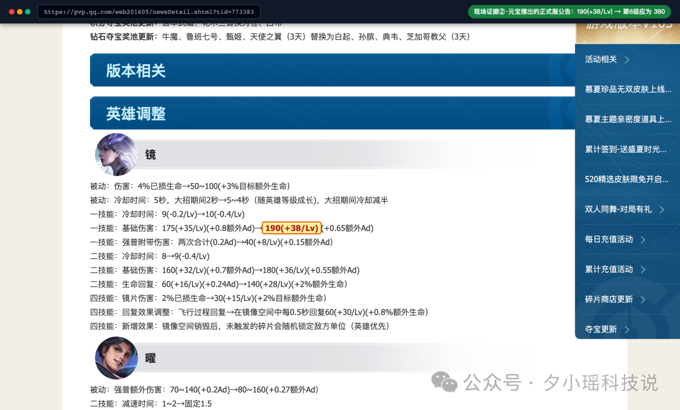
Task: Jump to 夺宝更新 section
Action: [x=601, y=329]
